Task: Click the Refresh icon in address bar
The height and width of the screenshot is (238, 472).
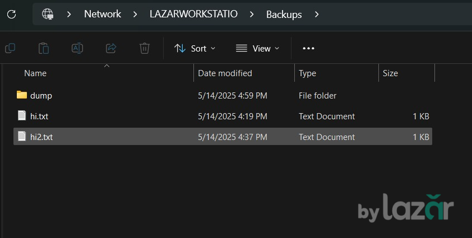Action: (x=11, y=14)
